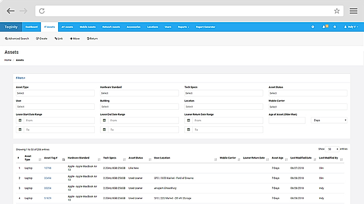364x204 pixels.
Task: Open the Dashboard tab
Action: tap(32, 27)
